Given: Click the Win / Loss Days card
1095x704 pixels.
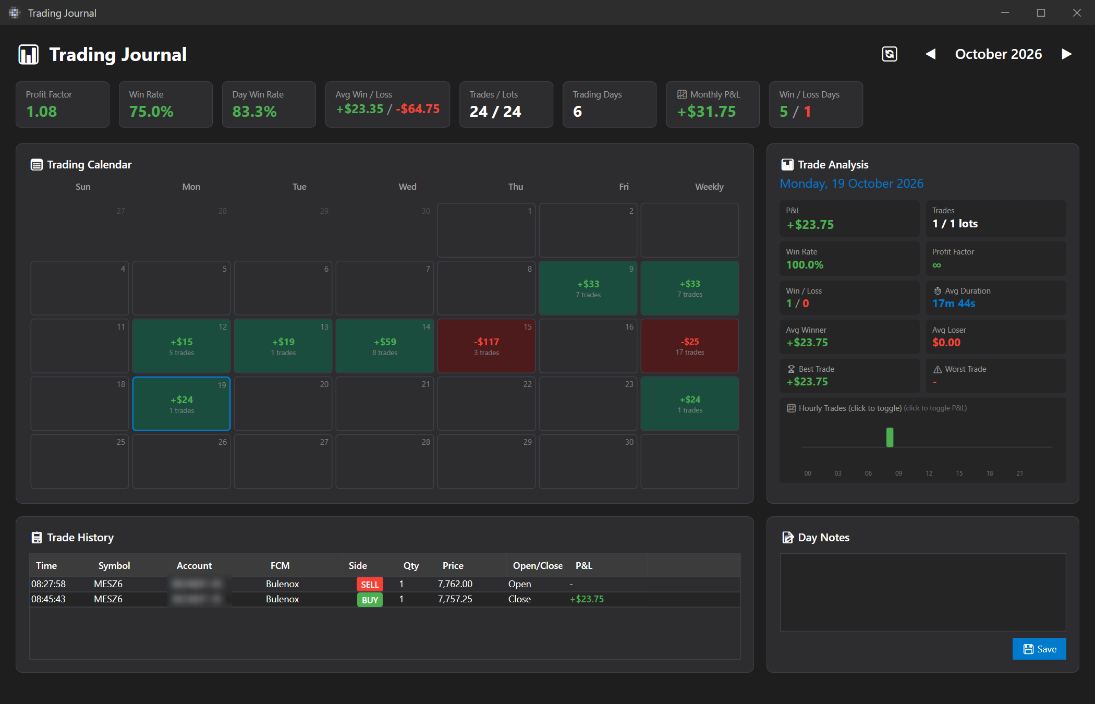Looking at the screenshot, I should coord(816,104).
